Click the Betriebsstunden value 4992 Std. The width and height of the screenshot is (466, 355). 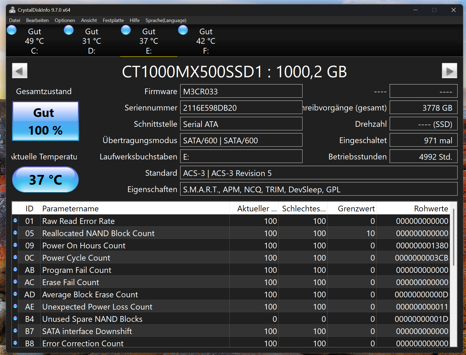point(424,156)
